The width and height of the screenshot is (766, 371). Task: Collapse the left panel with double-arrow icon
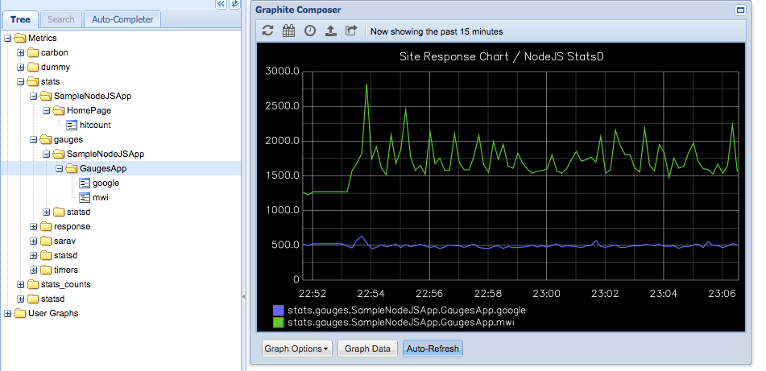222,4
